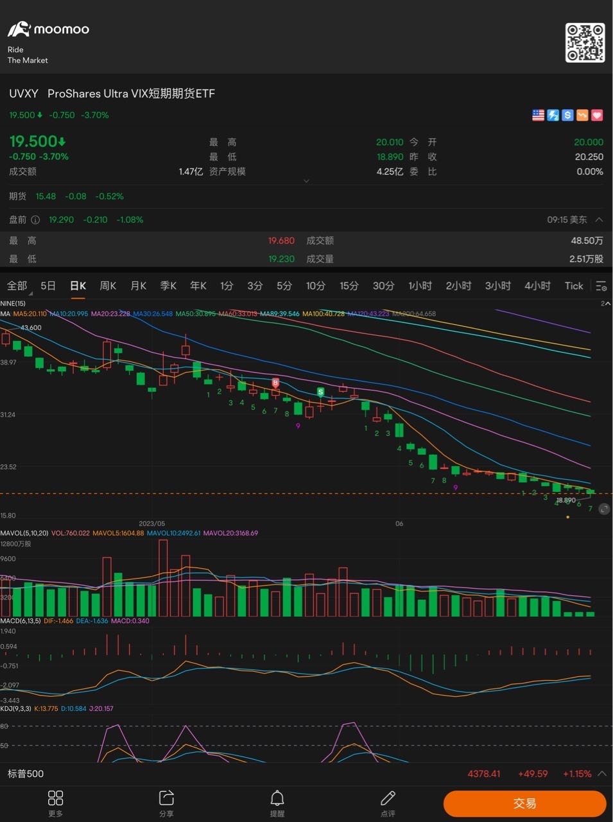Switch to 3分 interval
This screenshot has width=613, height=822.
click(255, 286)
